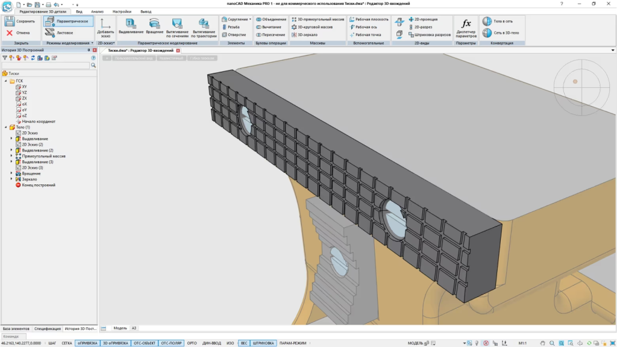The image size is (617, 347).
Task: Switch to the Анализ ribbon tab
Action: (x=96, y=11)
